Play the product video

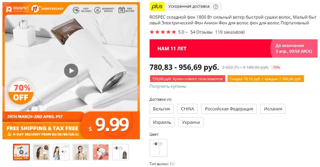pos(71,71)
